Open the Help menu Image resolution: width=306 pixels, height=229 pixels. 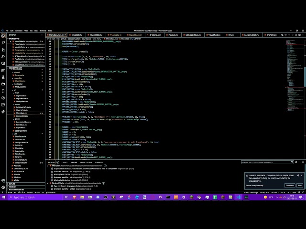[50, 31]
